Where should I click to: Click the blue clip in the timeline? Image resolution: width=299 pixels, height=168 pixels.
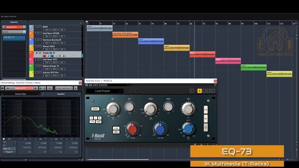[151, 41]
